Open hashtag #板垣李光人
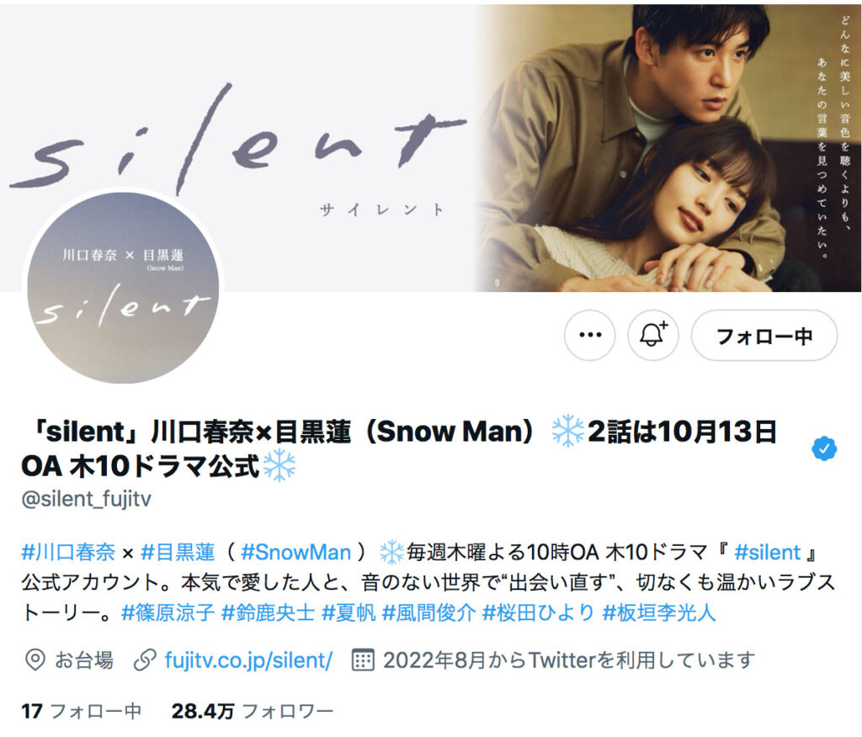Screen dimensions: 862x737 (x=659, y=612)
